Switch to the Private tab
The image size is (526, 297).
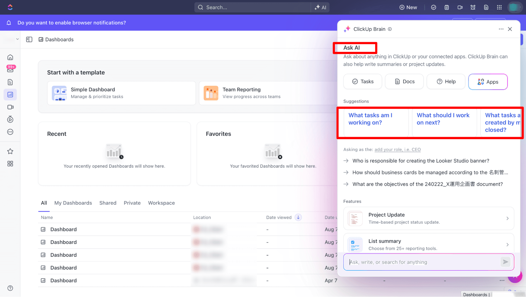click(x=132, y=203)
